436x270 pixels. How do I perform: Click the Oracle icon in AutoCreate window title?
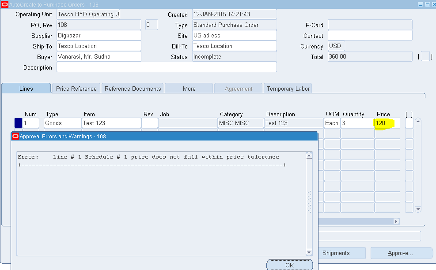[x=5, y=4]
